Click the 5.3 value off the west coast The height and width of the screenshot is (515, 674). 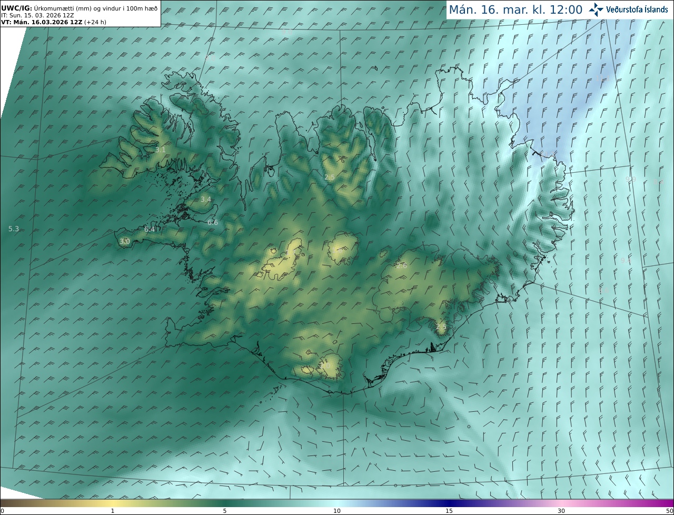[x=14, y=229]
